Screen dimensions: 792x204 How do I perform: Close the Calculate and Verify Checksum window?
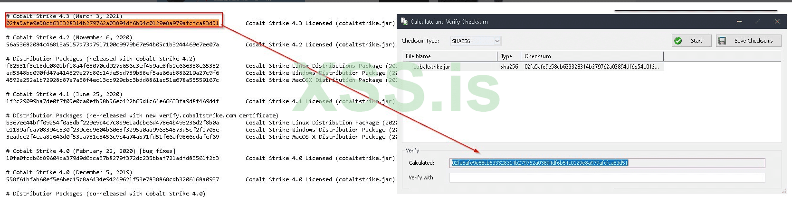point(777,21)
